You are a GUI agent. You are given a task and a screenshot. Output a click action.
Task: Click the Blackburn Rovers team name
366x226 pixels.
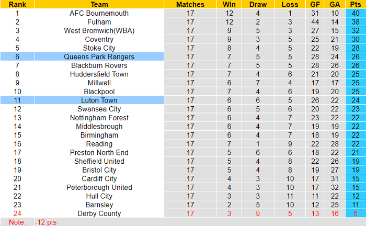pyautogui.click(x=99, y=65)
